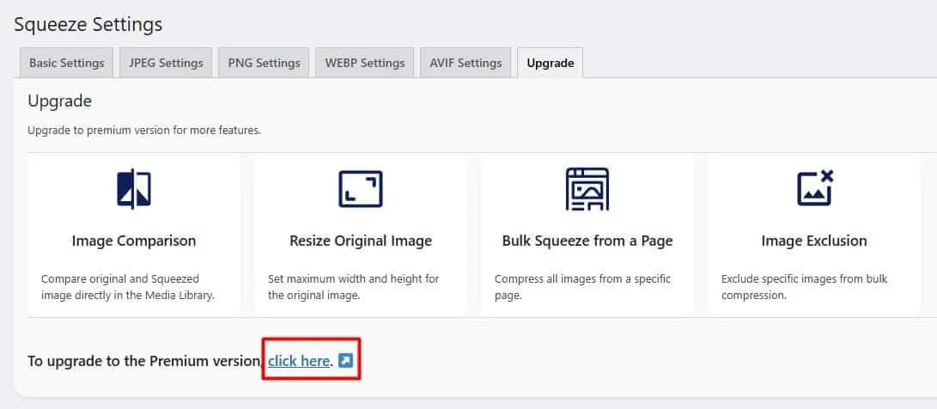937x409 pixels.
Task: Switch to the Basic Settings tab
Action: tap(67, 63)
